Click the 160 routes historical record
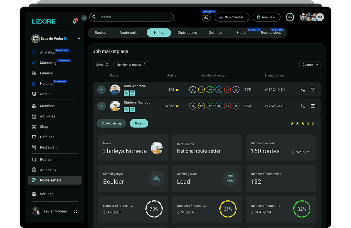The image size is (351, 228). click(x=265, y=151)
